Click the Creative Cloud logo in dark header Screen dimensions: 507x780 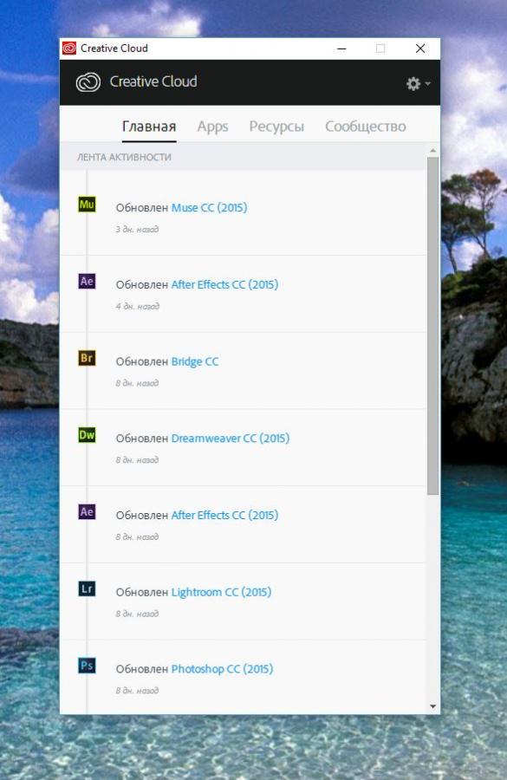click(88, 82)
